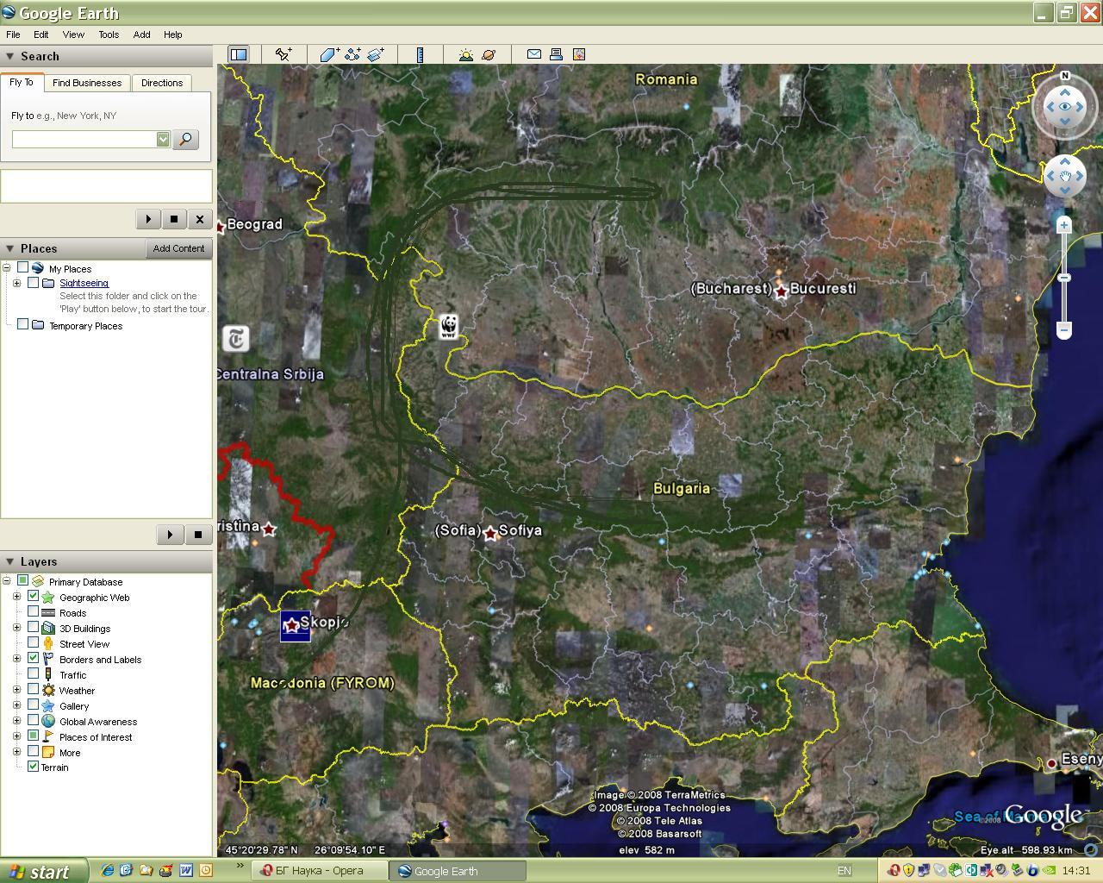Image resolution: width=1103 pixels, height=883 pixels.
Task: Click the Email envelope toolbar icon
Action: pyautogui.click(x=534, y=54)
